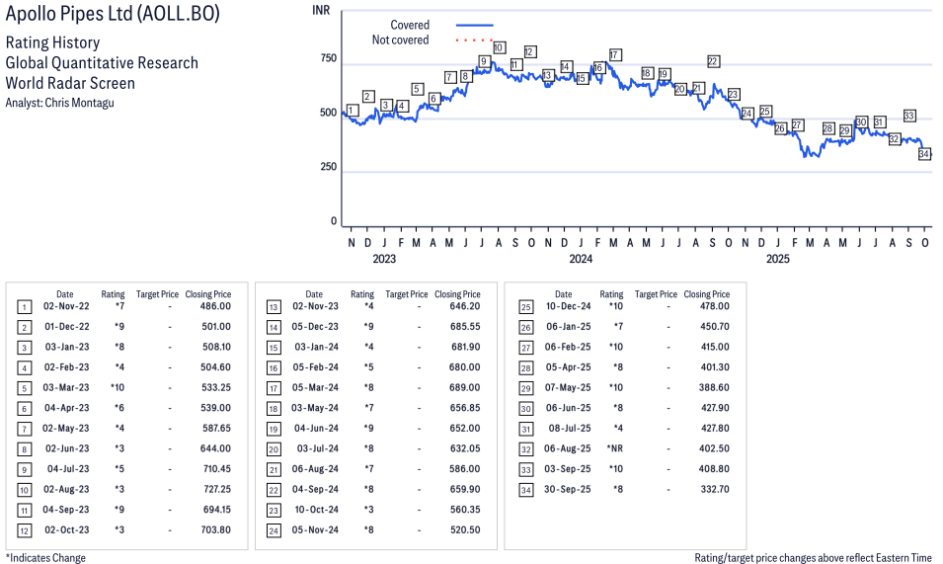Image resolution: width=943 pixels, height=564 pixels.
Task: Click chart marker 5 on the graph
Action: coord(417,89)
